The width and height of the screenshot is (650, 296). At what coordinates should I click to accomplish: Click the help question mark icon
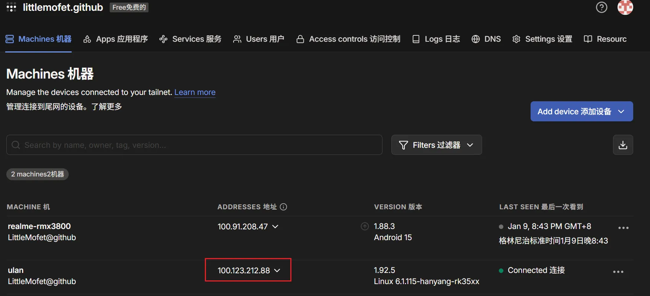coord(601,7)
